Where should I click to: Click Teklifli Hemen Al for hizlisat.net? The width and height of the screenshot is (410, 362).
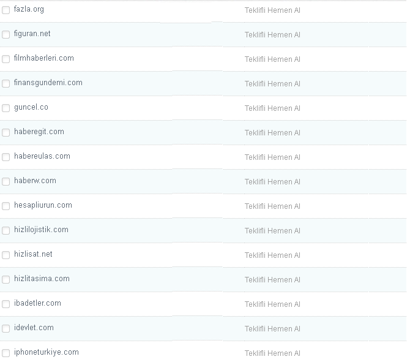pos(272,255)
